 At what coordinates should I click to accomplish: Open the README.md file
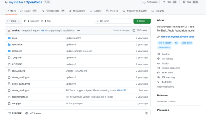pos(19,71)
